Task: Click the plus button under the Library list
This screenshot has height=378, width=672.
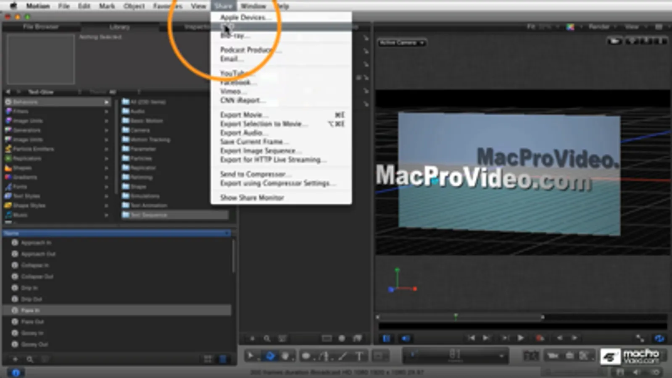Action: point(15,359)
